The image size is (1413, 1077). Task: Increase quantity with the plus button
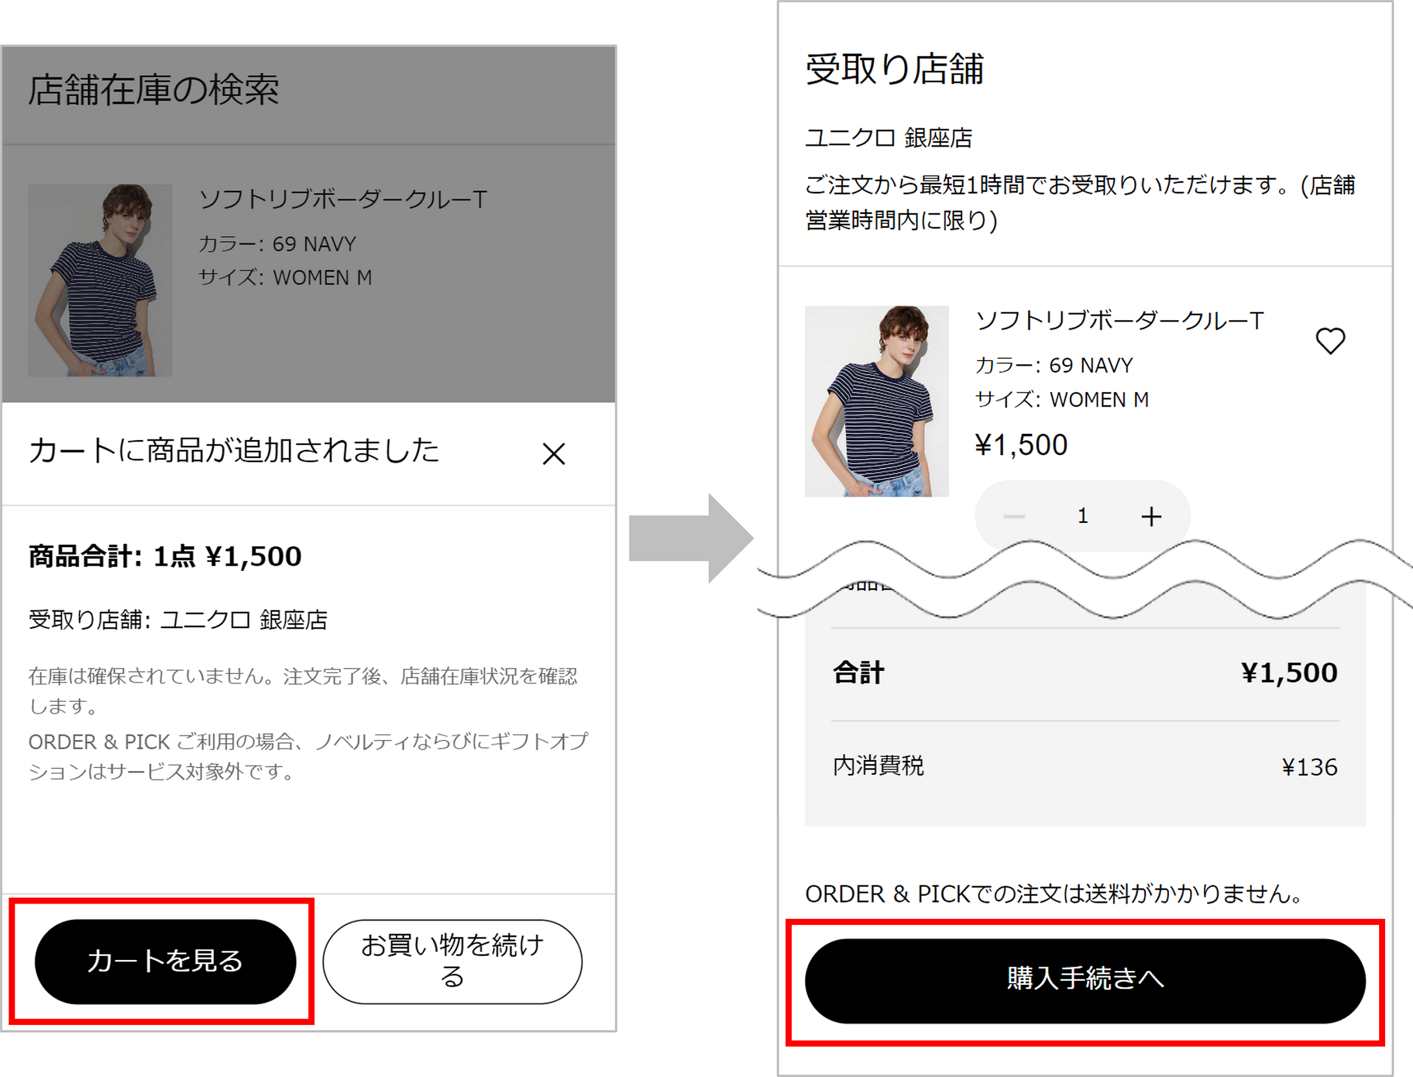click(x=1151, y=516)
